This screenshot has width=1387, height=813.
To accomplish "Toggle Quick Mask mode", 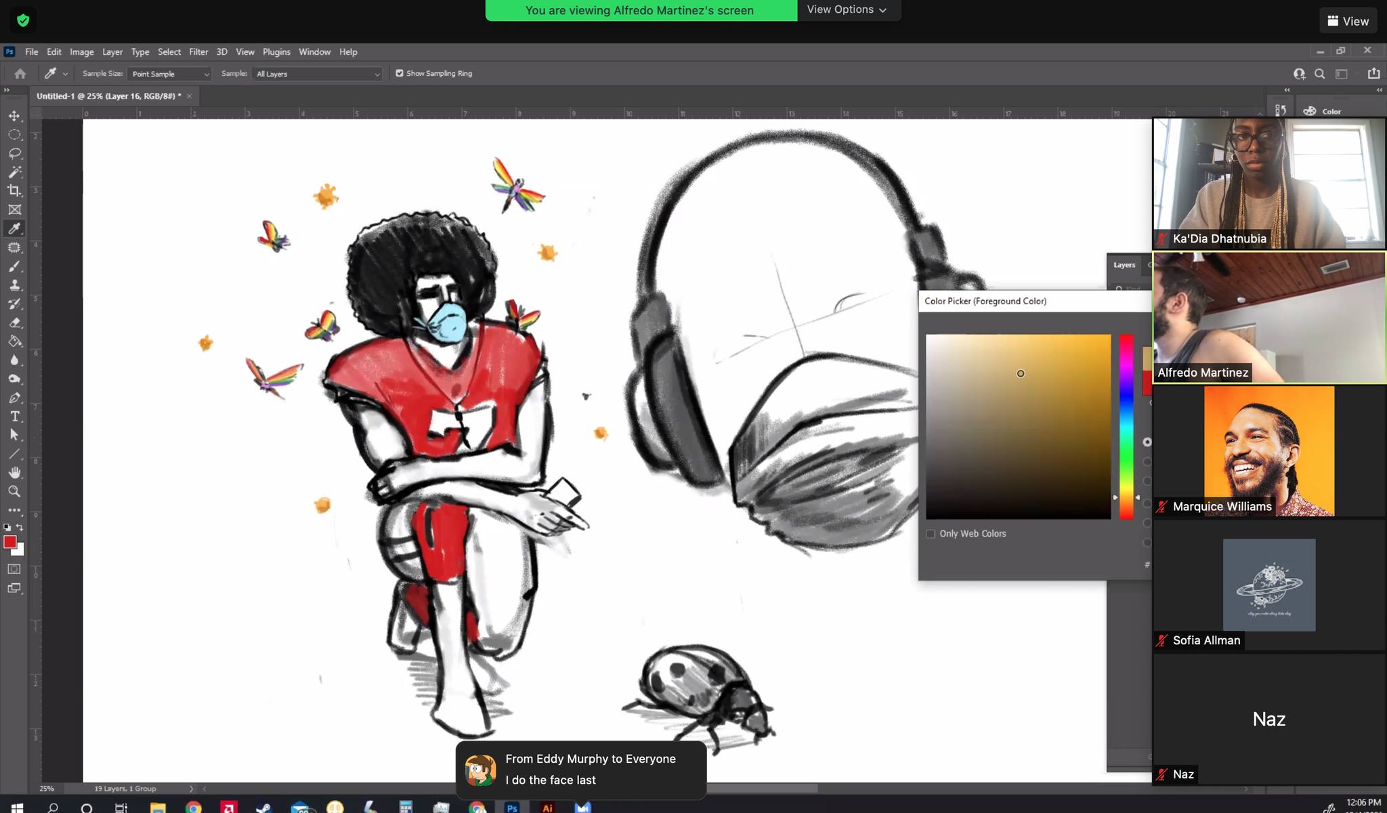I will click(x=14, y=569).
